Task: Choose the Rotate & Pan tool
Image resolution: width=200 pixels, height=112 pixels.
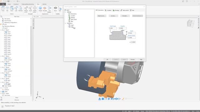Action: [x=35, y=8]
